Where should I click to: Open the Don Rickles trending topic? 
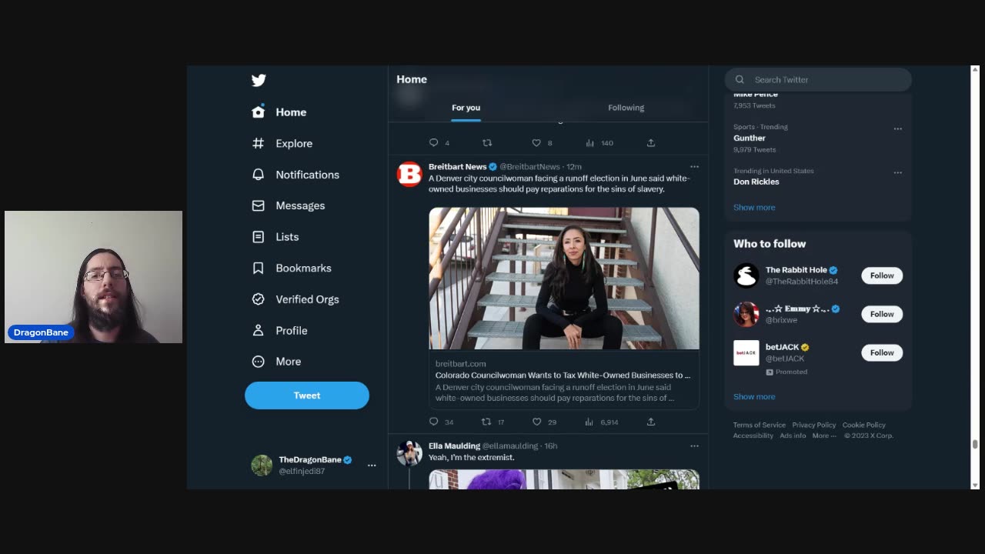756,182
